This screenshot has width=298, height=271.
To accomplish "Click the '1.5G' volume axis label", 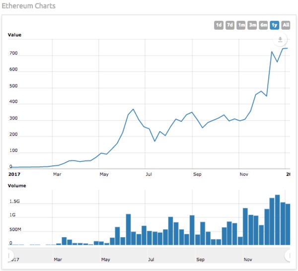I will (14, 202).
